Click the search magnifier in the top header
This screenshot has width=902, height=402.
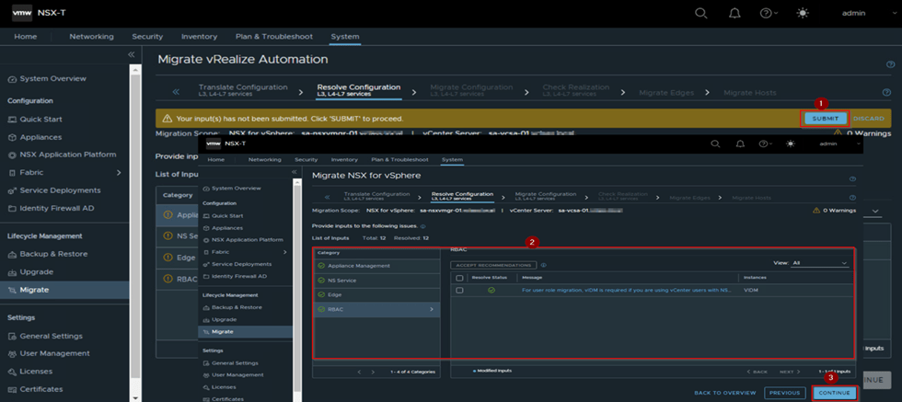click(700, 13)
